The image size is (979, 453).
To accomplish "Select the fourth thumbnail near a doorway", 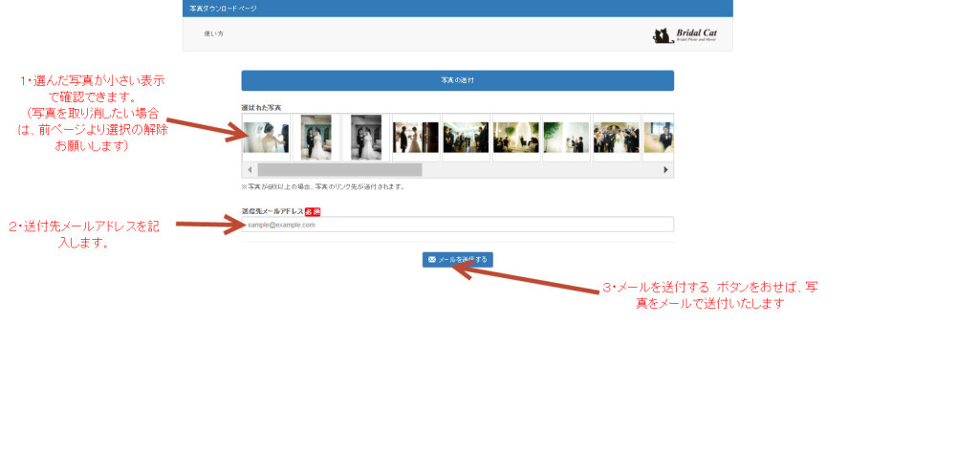I will pyautogui.click(x=416, y=138).
